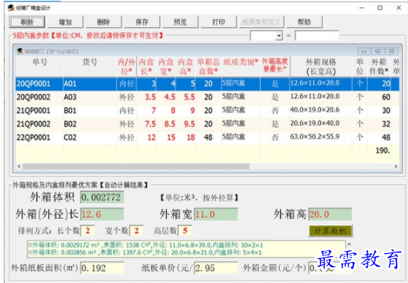Click the edit window icon beside 编辑窗口
Viewport: 408px width, 283px height.
pos(20,51)
